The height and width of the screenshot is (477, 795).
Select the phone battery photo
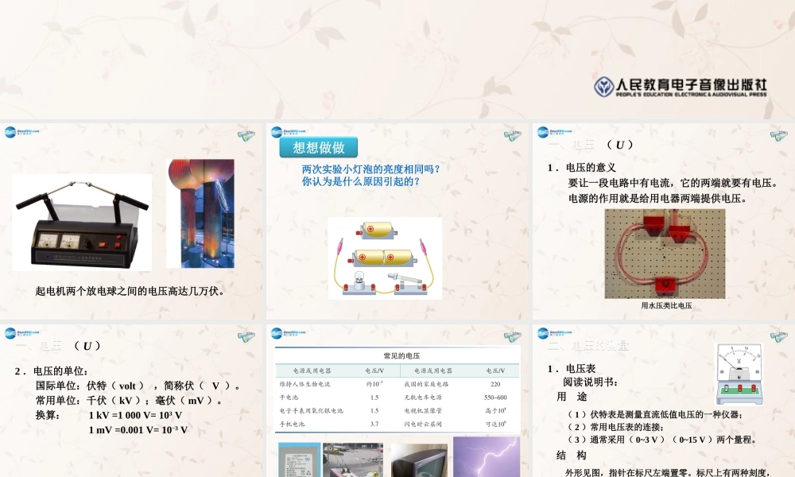300,460
